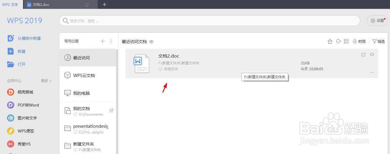Select 我的电脑 location
This screenshot has width=390, height=154.
pyautogui.click(x=88, y=93)
